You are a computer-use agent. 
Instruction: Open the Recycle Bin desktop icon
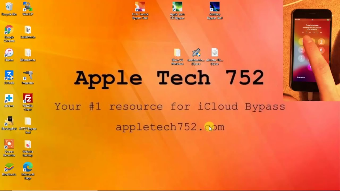tap(9, 9)
